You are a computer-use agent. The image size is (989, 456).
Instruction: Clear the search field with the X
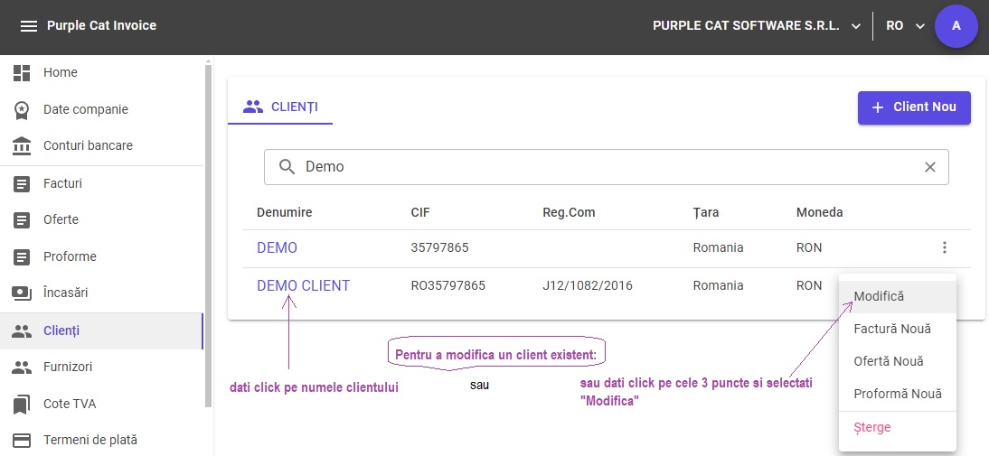929,167
